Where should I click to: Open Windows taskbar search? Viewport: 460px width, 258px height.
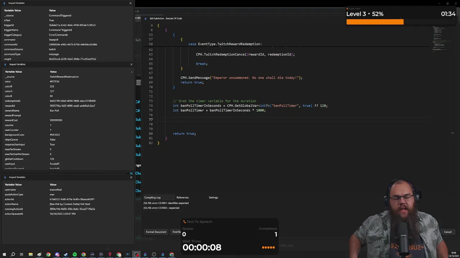pos(13,254)
